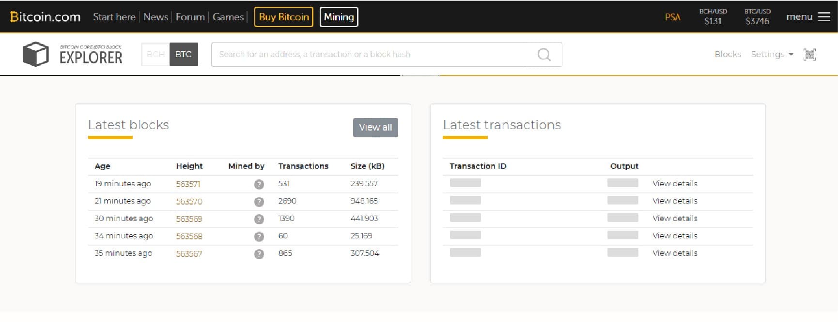Select the '21 minutes ago' age cell
The image size is (838, 322).
pos(123,201)
